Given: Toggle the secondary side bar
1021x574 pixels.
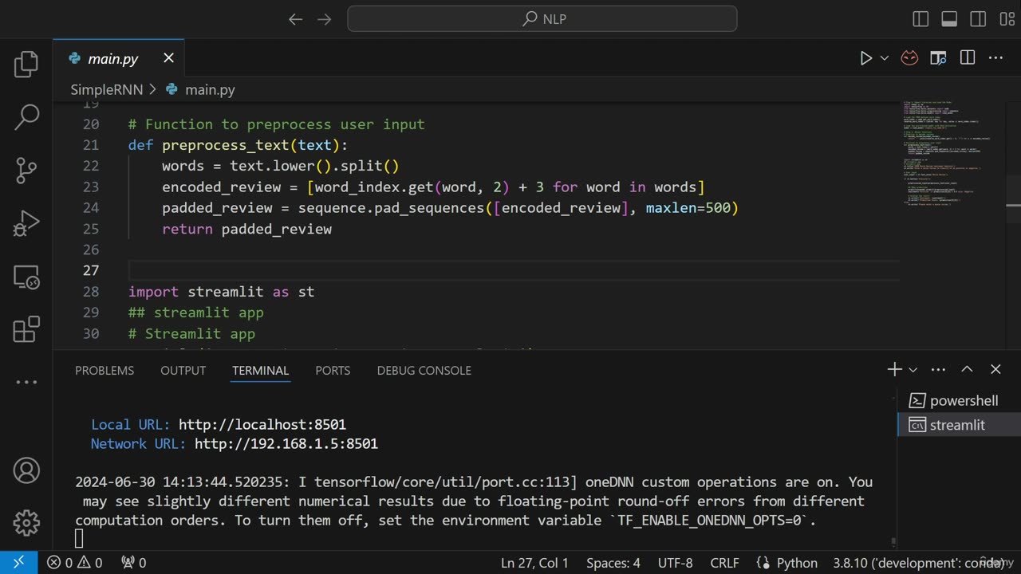Looking at the screenshot, I should pos(978,19).
